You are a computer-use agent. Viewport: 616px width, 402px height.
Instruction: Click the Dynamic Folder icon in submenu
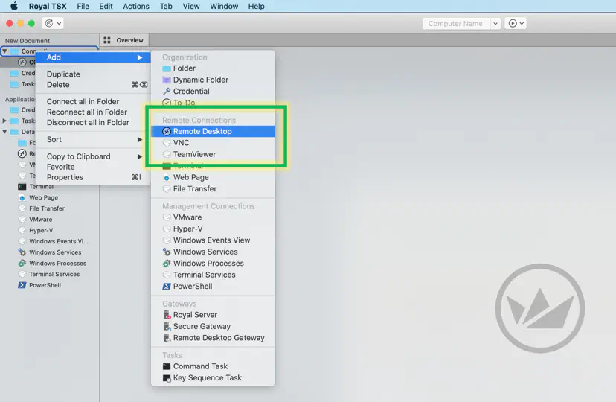pos(167,80)
